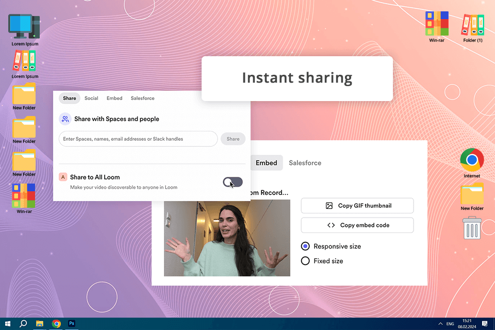Open the Recycle Bin trash icon

coord(472,228)
